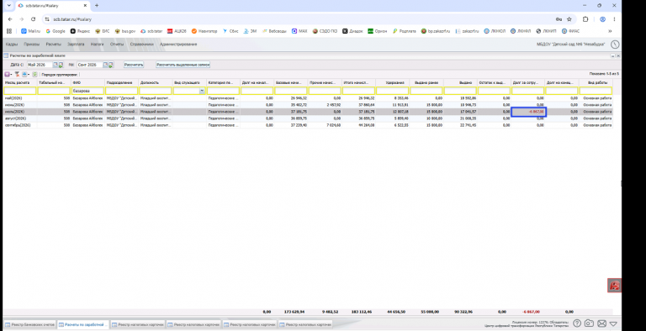Open the Mail.ru bookmark
Image resolution: width=646 pixels, height=331 pixels.
click(31, 31)
